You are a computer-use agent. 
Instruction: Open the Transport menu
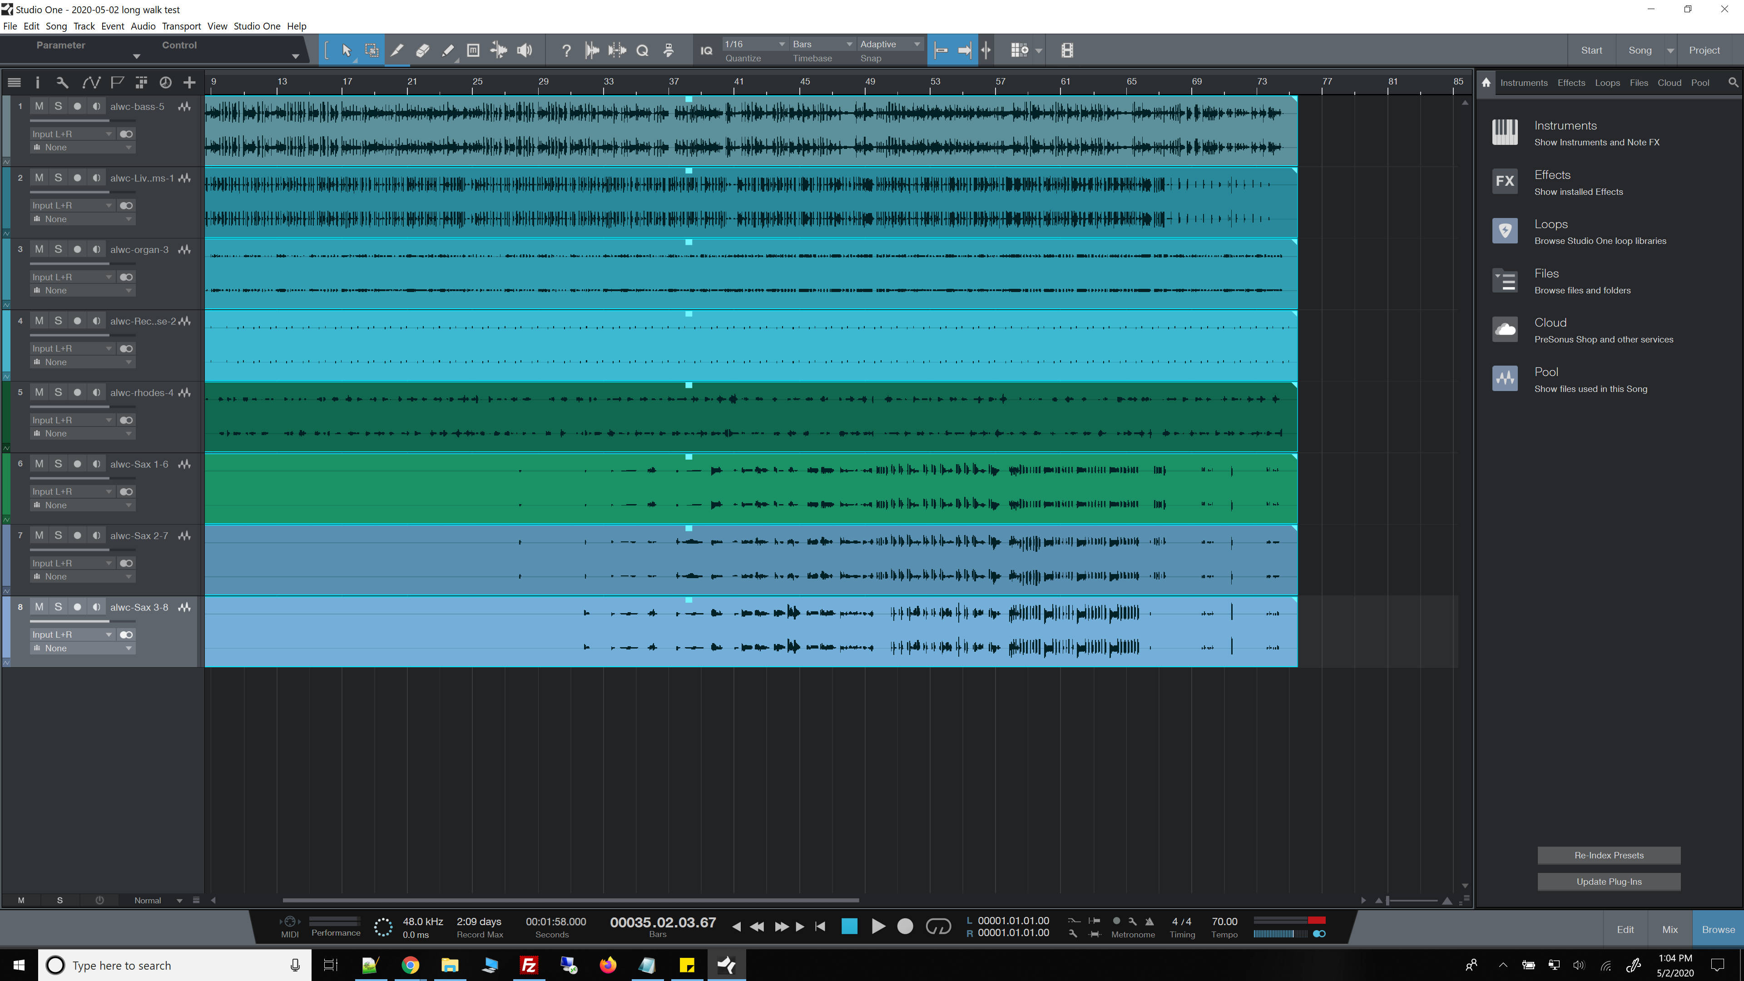181,26
